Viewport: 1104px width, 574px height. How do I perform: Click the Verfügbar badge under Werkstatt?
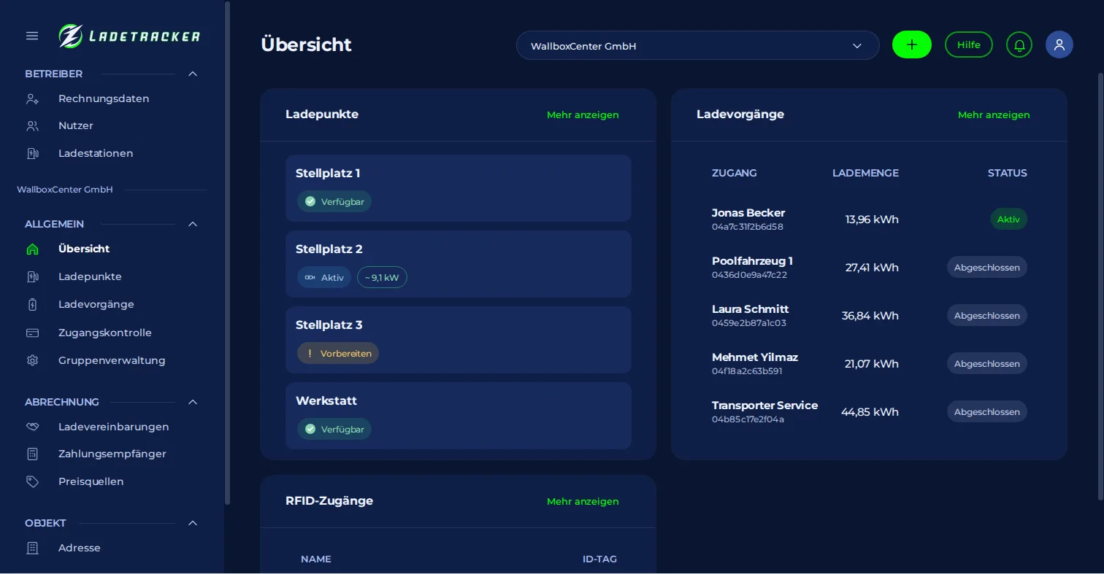(334, 429)
